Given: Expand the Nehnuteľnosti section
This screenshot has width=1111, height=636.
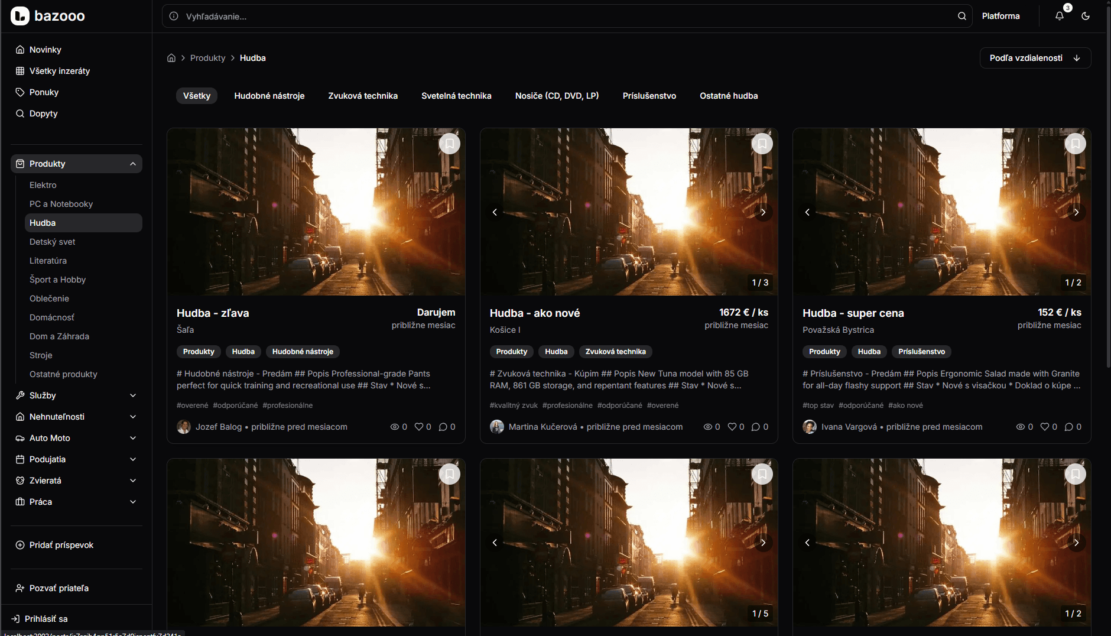Looking at the screenshot, I should tap(76, 417).
